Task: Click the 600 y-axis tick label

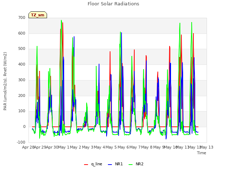Action: (22, 33)
